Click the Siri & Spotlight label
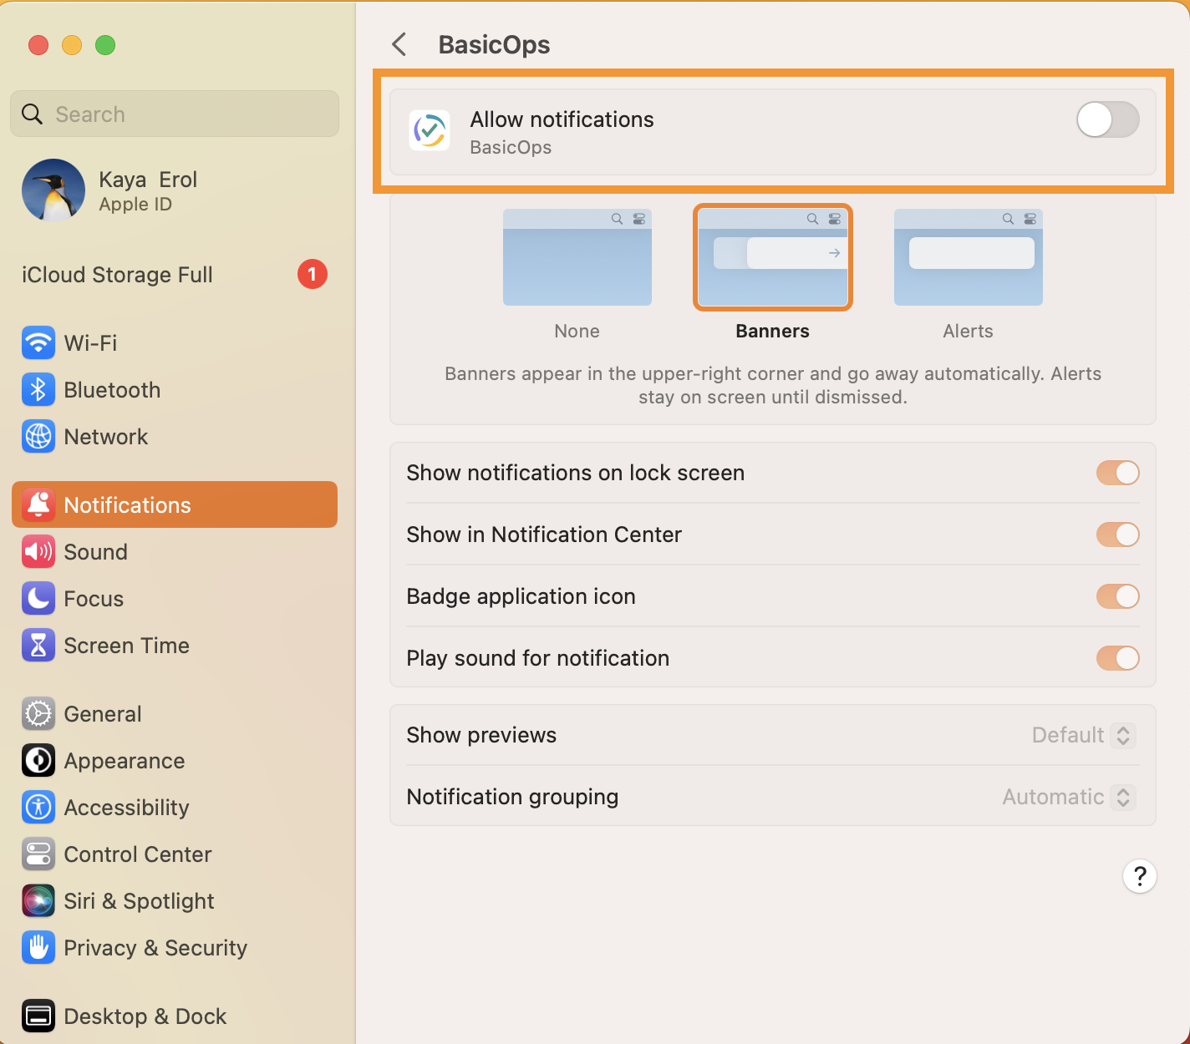Viewport: 1190px width, 1044px height. click(x=140, y=901)
